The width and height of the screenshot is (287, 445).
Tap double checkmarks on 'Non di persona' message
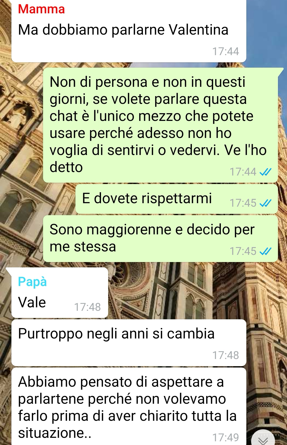[265, 172]
